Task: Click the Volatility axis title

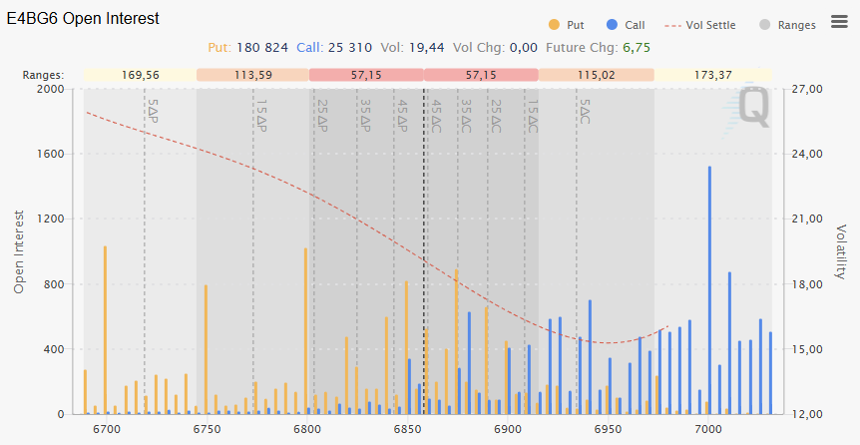Action: point(841,250)
